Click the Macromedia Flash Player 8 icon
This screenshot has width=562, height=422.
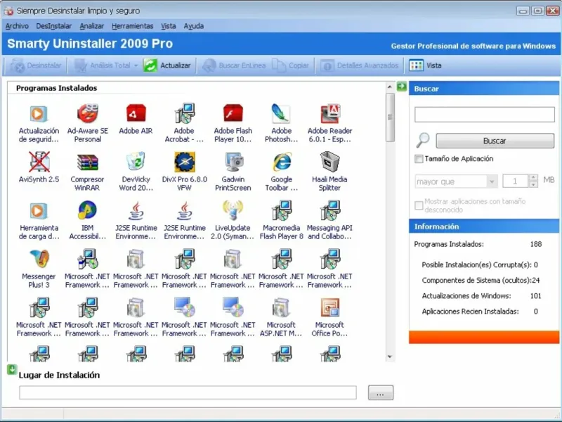(x=282, y=210)
